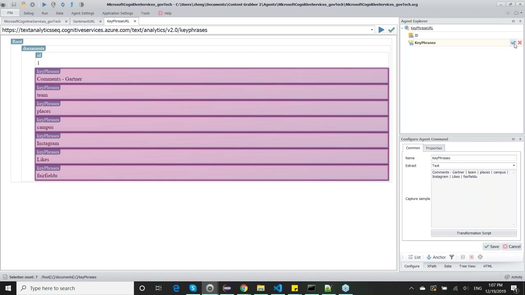The height and width of the screenshot is (295, 525).
Task: Click the half-circle contrast toolbar icon
Action: click(x=81, y=5)
